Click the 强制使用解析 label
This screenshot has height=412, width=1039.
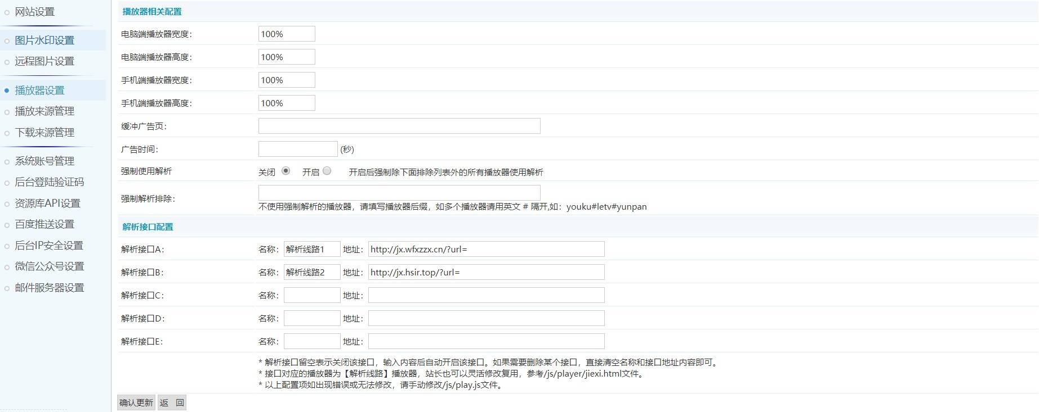[146, 171]
